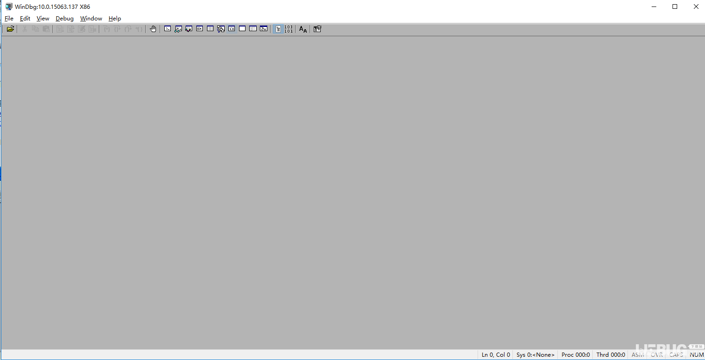Turn Source mode on via toolbar
This screenshot has height=360, width=705.
tap(278, 29)
